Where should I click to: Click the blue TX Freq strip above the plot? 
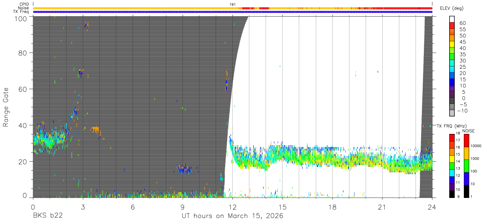pyautogui.click(x=233, y=12)
